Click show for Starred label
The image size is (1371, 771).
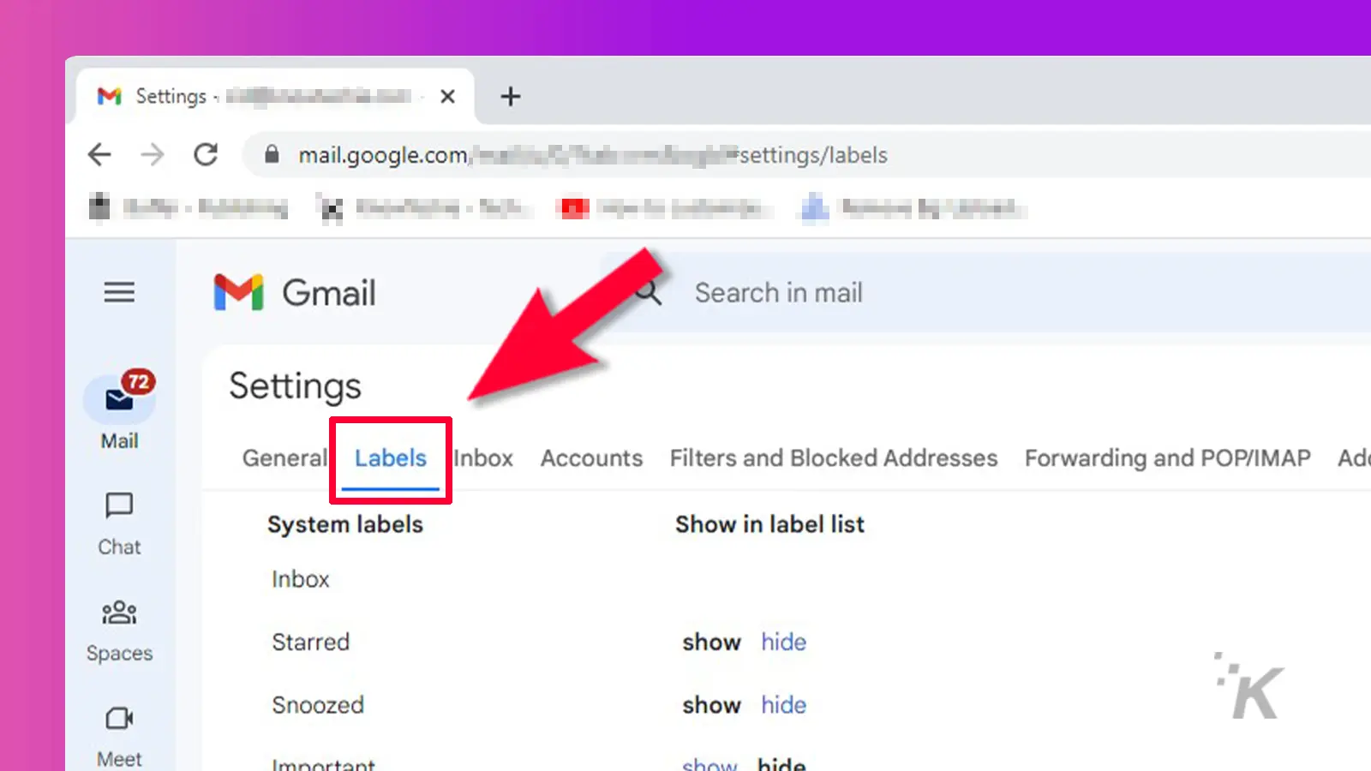(x=711, y=642)
